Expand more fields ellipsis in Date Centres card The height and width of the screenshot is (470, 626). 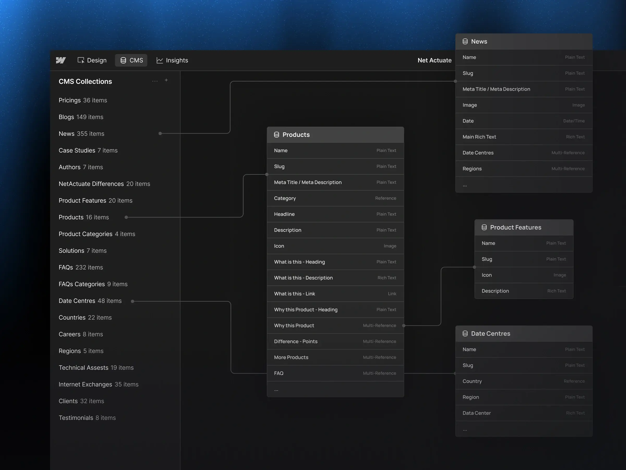click(x=524, y=429)
